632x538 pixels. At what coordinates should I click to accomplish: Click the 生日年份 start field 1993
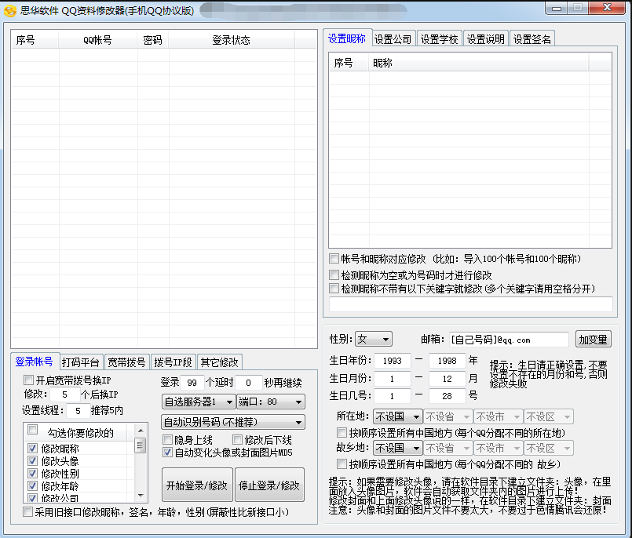393,361
